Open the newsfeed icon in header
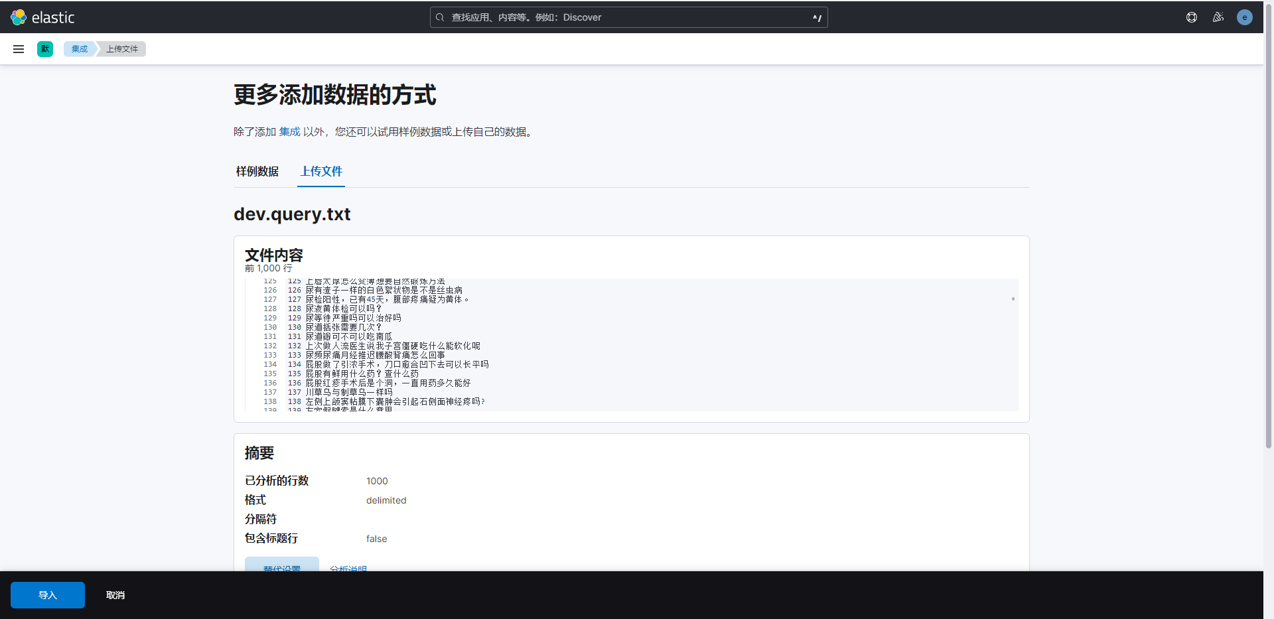 pyautogui.click(x=1218, y=17)
